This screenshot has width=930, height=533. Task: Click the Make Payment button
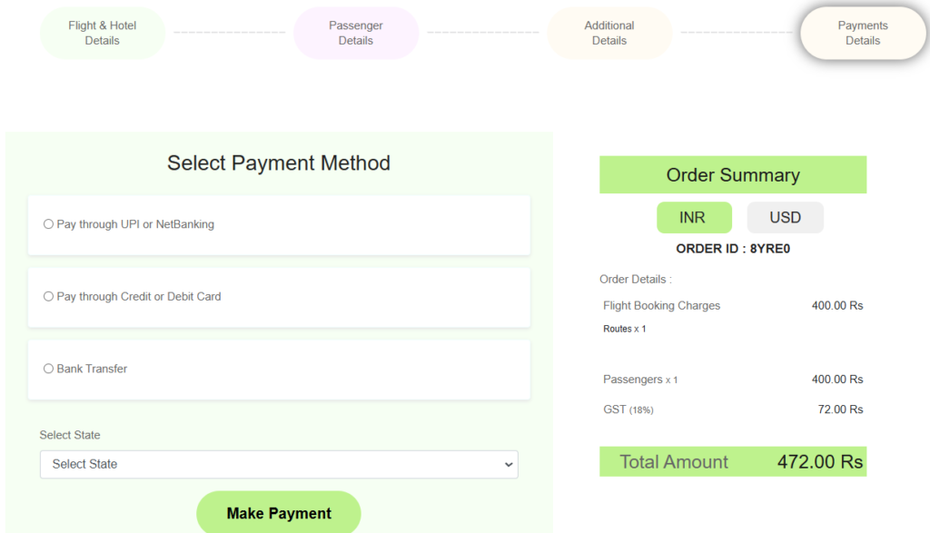coord(278,512)
